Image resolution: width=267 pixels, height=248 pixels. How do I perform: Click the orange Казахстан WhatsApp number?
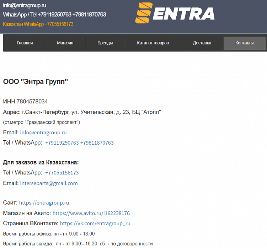point(38,24)
